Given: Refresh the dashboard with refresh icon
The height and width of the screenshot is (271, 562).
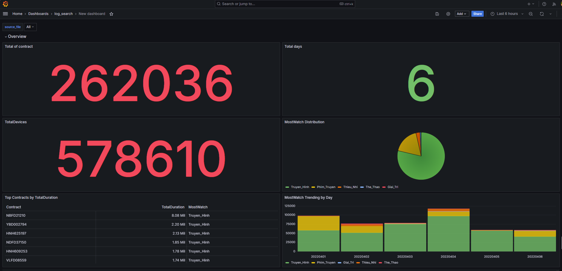Looking at the screenshot, I should click(x=542, y=14).
